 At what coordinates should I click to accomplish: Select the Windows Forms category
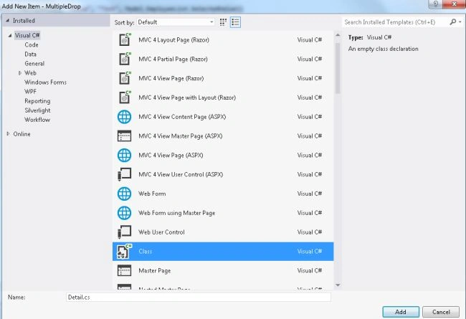pos(45,82)
